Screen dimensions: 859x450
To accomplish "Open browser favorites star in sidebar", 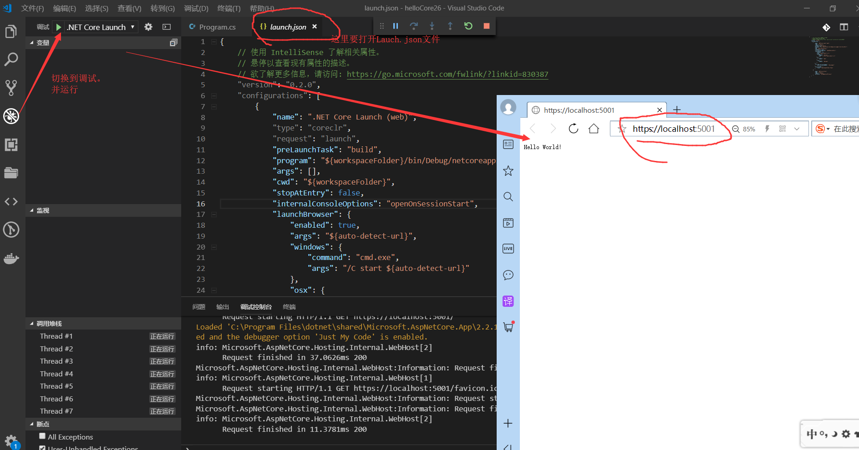I will click(x=508, y=171).
